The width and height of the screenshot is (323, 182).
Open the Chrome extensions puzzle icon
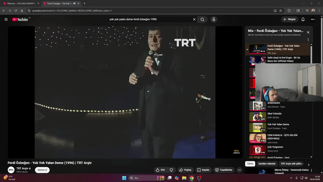click(289, 11)
